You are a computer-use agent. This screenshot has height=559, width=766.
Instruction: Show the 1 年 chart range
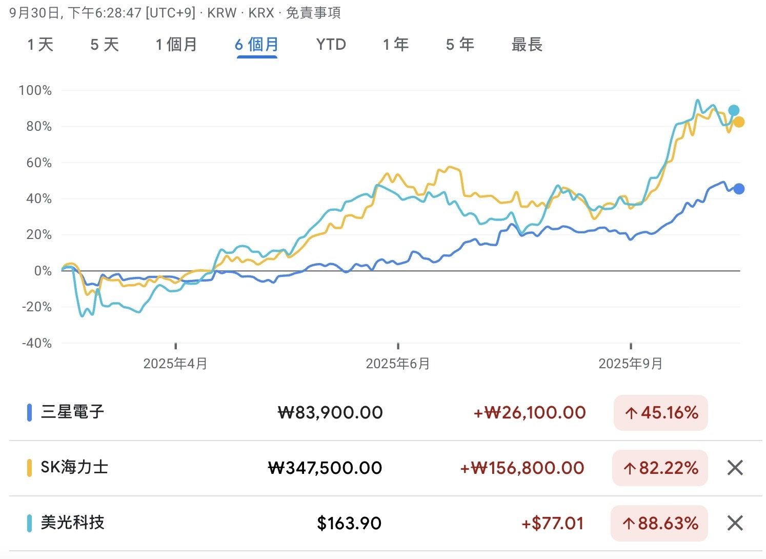[x=396, y=45]
